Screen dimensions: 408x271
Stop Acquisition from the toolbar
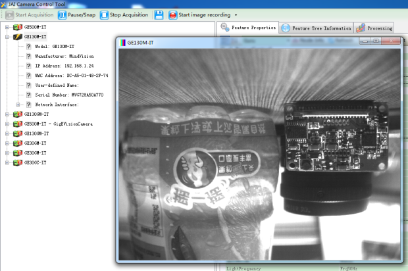[124, 15]
